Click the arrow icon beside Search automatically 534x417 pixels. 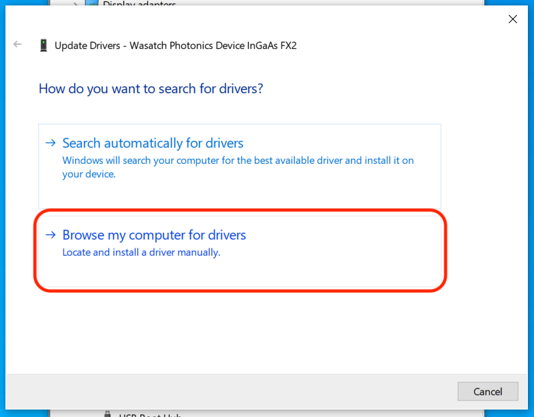(x=50, y=143)
